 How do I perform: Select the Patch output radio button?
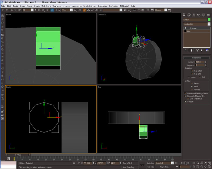pyautogui.click(x=192, y=83)
